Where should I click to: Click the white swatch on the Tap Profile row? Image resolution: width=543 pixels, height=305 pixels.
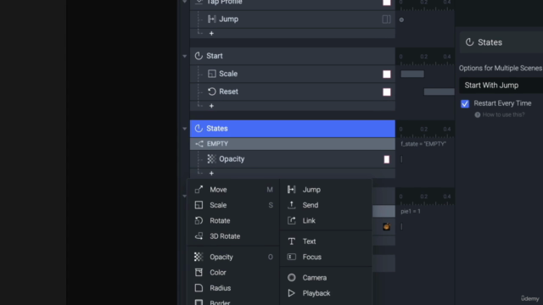click(x=387, y=3)
